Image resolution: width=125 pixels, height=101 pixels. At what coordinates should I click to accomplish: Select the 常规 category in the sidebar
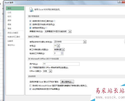(x=15, y=8)
